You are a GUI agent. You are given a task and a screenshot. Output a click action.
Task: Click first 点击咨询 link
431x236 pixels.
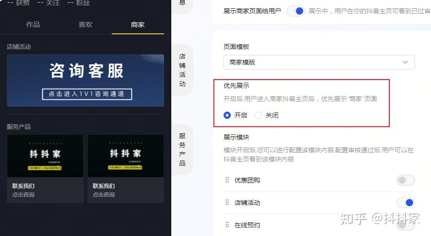[x=23, y=195]
